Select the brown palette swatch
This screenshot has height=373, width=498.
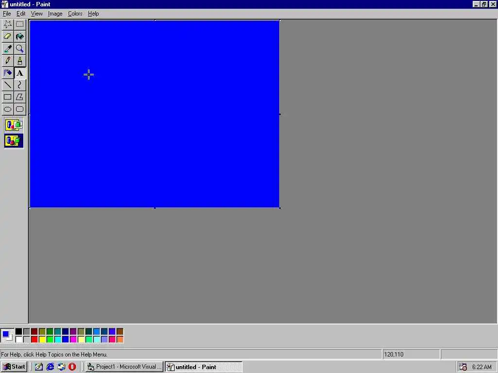[120, 331]
